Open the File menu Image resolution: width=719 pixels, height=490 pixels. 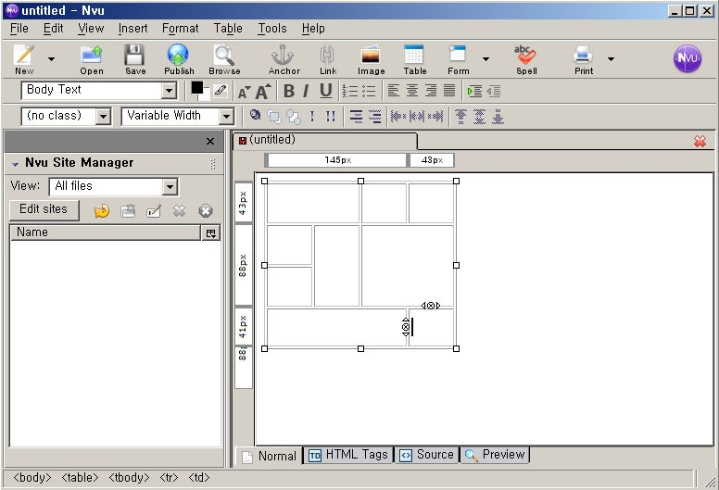click(x=19, y=29)
